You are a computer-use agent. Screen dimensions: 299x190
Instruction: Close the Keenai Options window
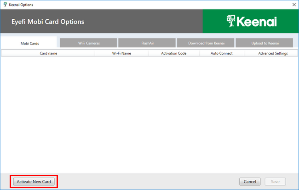click(x=294, y=5)
